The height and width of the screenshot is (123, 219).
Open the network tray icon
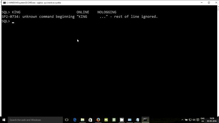point(190,120)
